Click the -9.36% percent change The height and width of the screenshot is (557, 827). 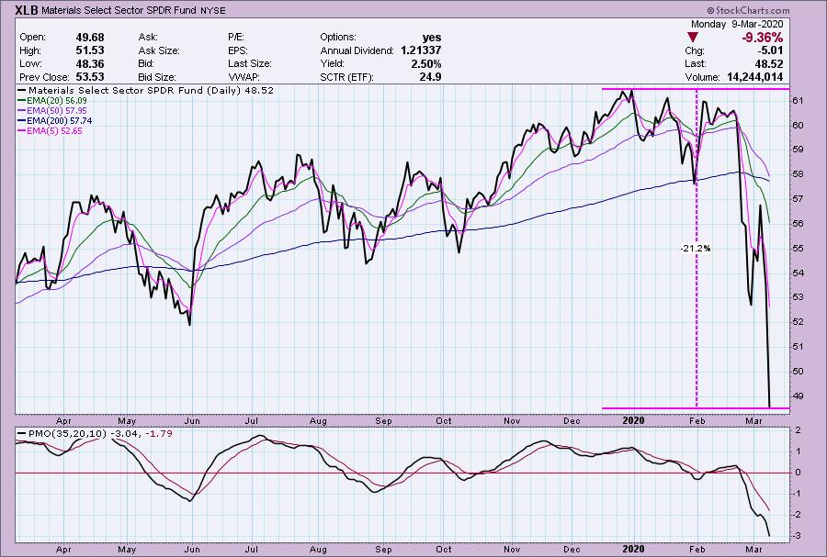click(762, 38)
